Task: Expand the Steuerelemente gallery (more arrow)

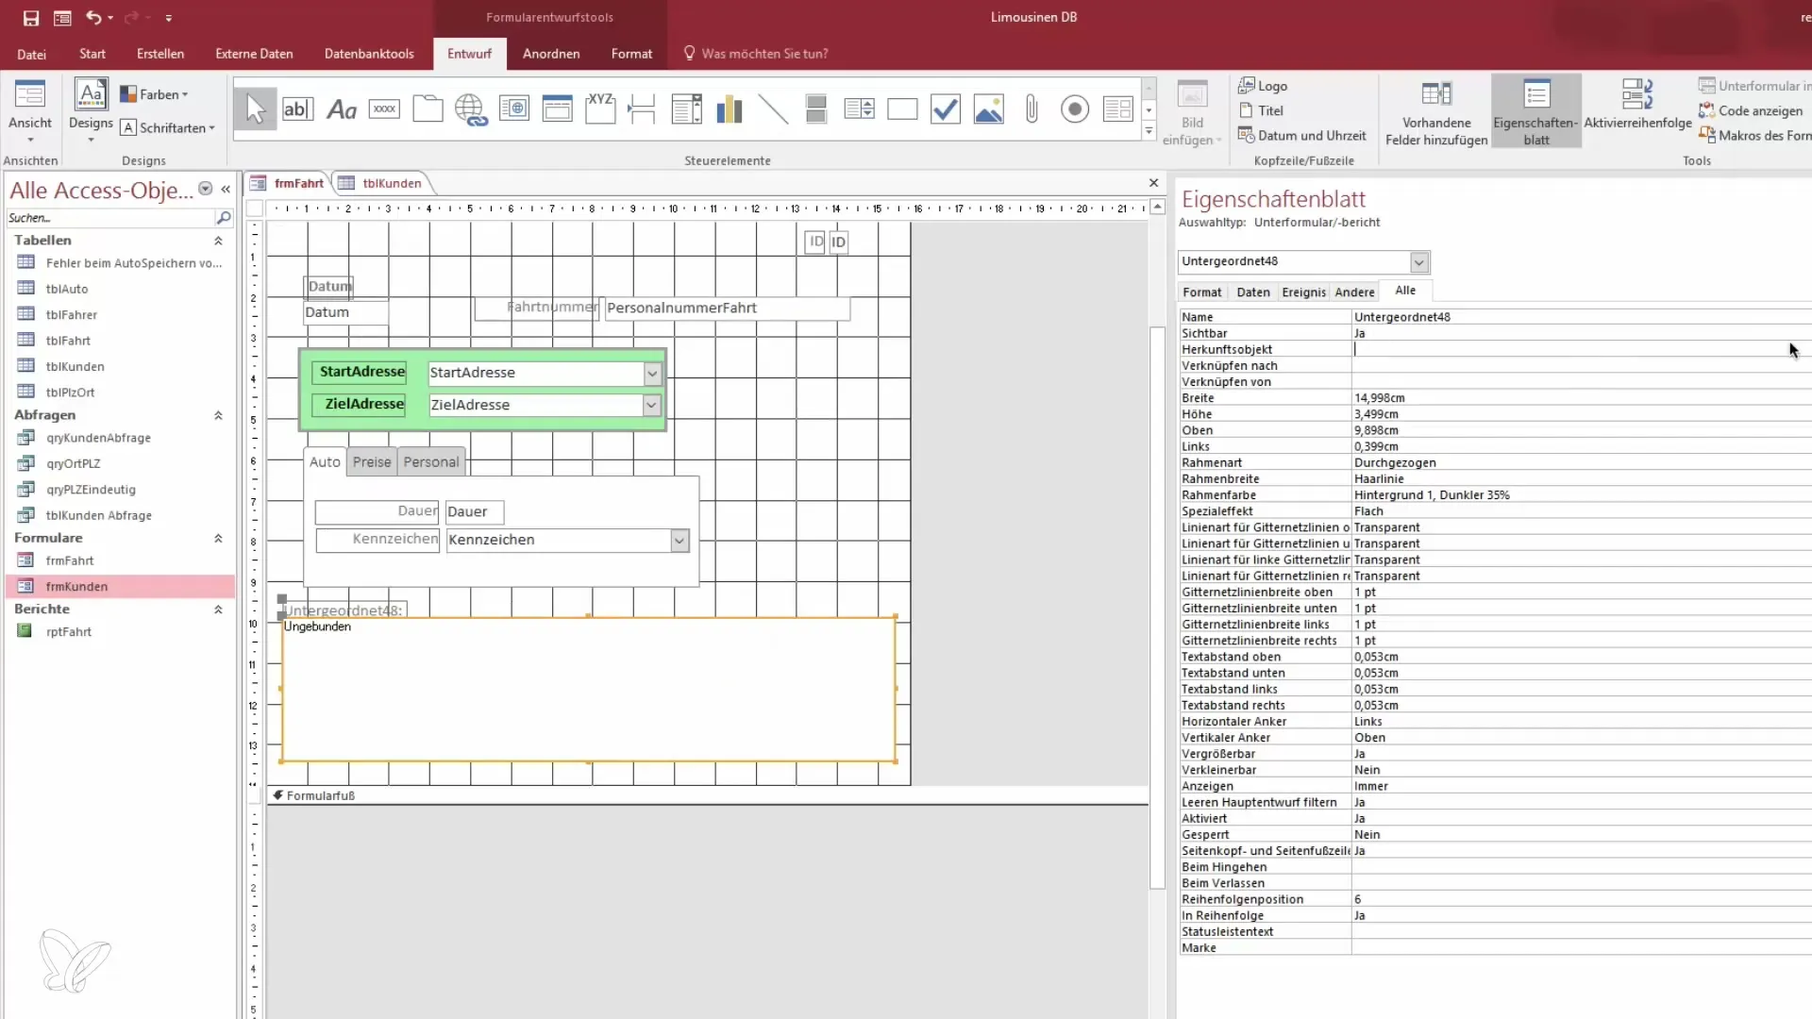Action: pos(1149,131)
